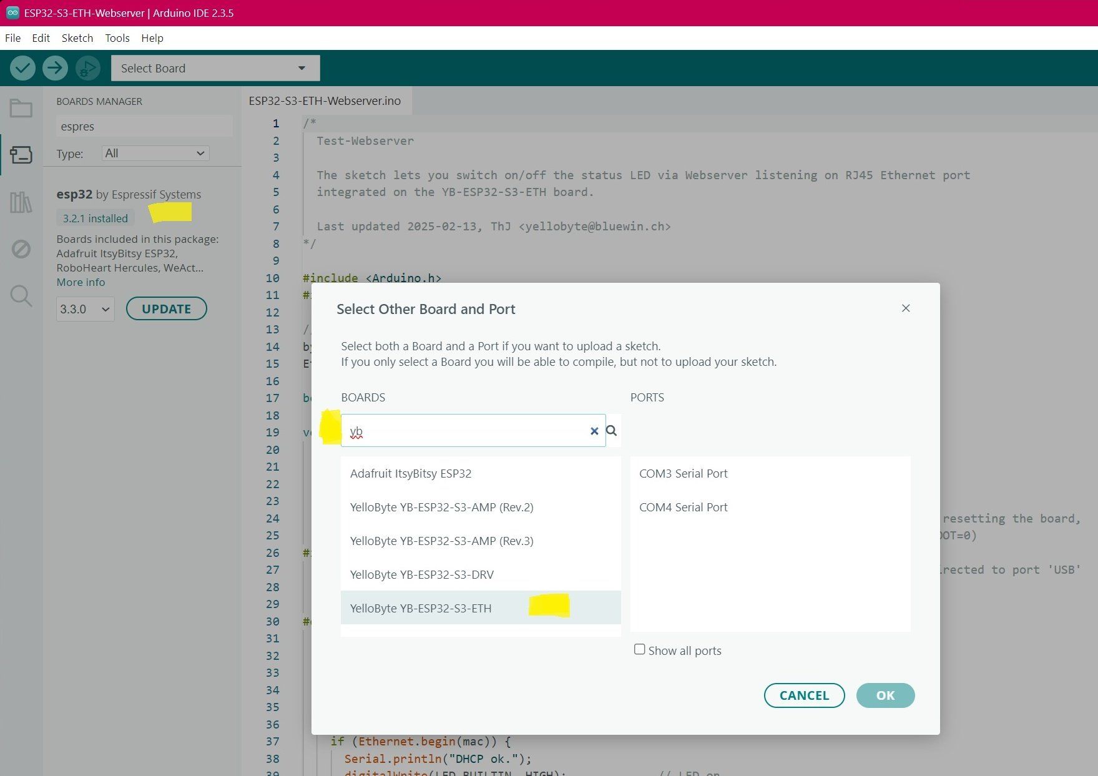Click the UPDATE button for esp32
This screenshot has height=776, width=1098.
click(167, 309)
